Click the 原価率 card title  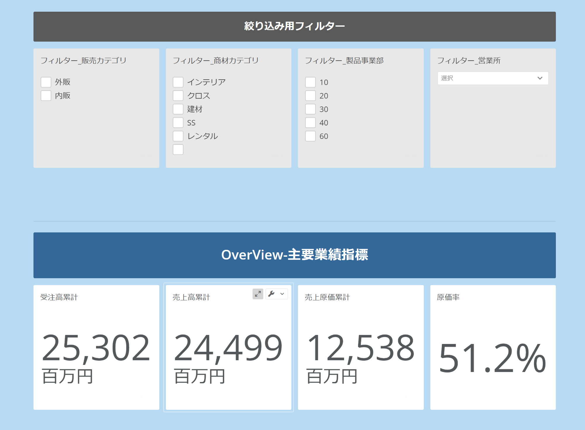pos(448,297)
